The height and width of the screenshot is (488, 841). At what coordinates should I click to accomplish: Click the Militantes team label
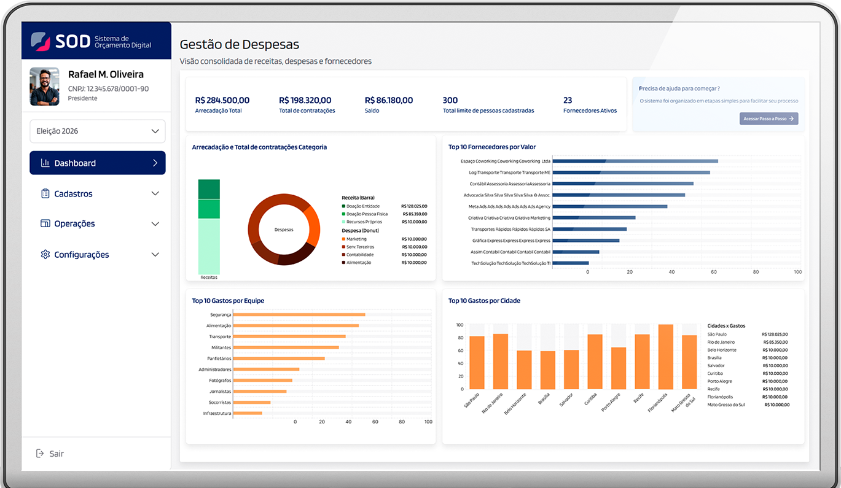pyautogui.click(x=221, y=347)
